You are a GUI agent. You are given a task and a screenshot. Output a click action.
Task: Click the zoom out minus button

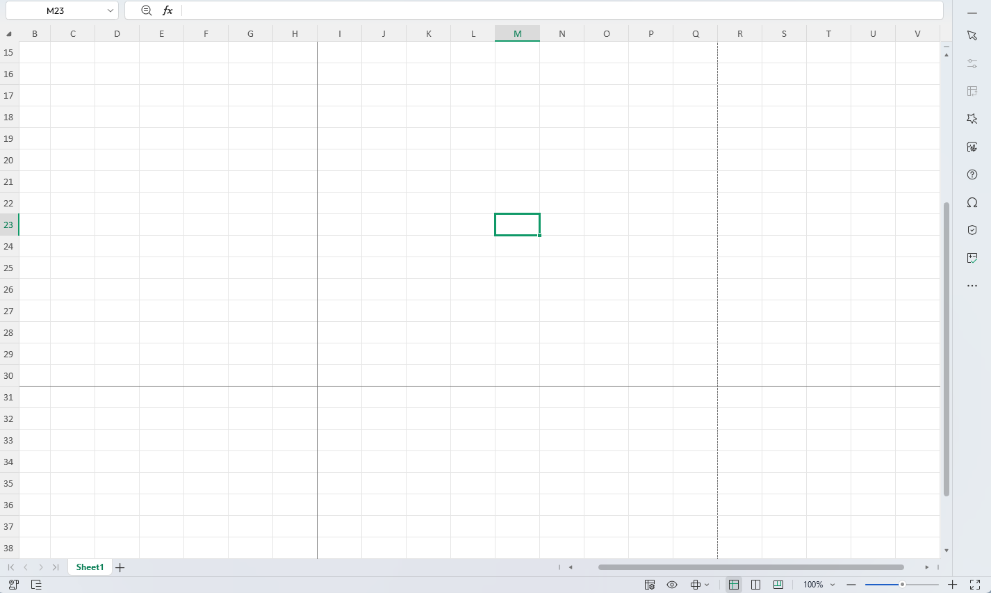click(x=851, y=585)
